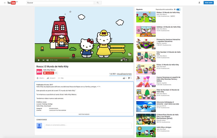The width and height of the screenshot is (217, 138).
Task: Open autoplay info icon
Action: coord(175,9)
